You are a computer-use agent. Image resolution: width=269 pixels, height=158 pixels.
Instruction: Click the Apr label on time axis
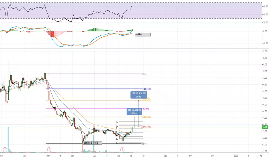coord(25,156)
